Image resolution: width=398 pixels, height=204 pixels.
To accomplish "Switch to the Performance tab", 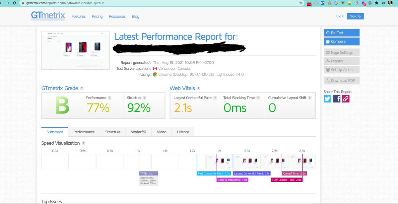I will tap(84, 132).
